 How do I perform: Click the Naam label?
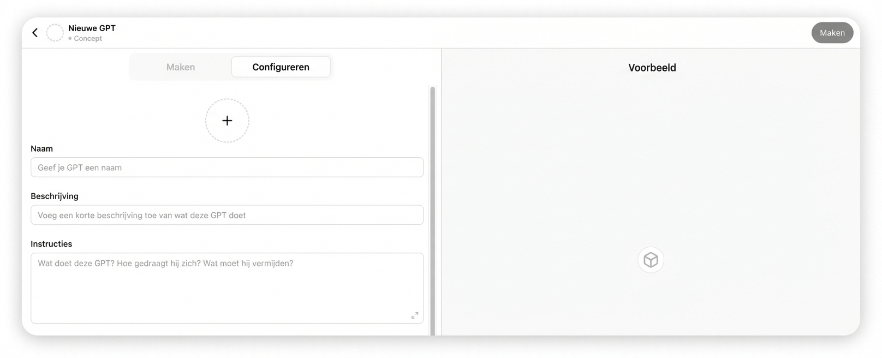41,148
